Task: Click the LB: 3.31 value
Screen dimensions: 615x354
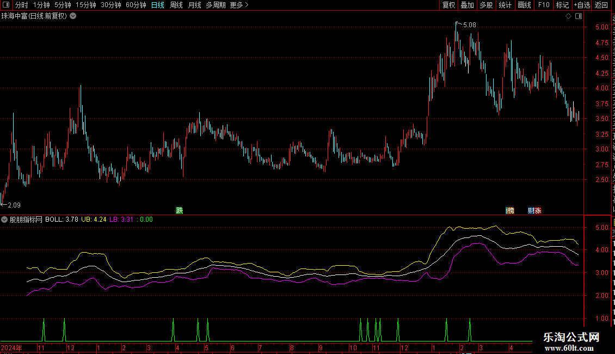Action: pos(121,220)
